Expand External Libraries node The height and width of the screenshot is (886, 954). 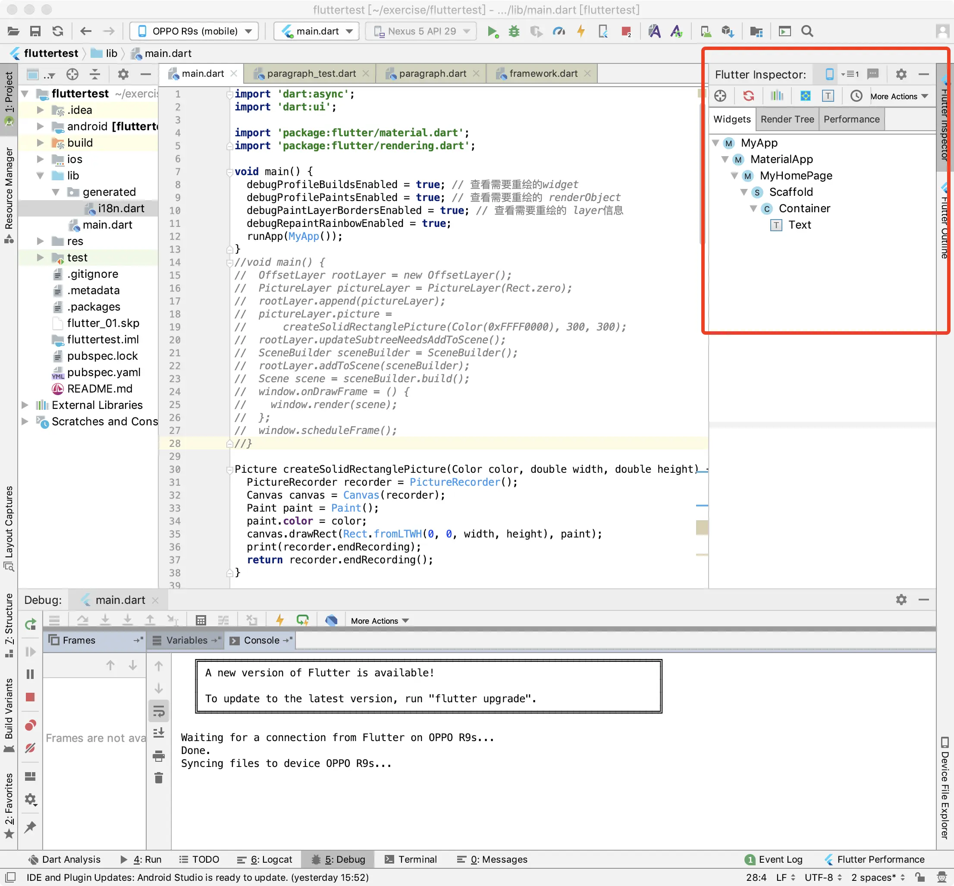point(25,405)
